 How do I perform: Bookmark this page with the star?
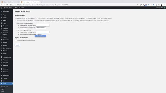point(138,5)
